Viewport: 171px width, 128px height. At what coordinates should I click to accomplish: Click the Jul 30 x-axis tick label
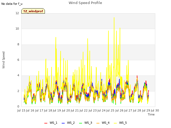point(155,110)
